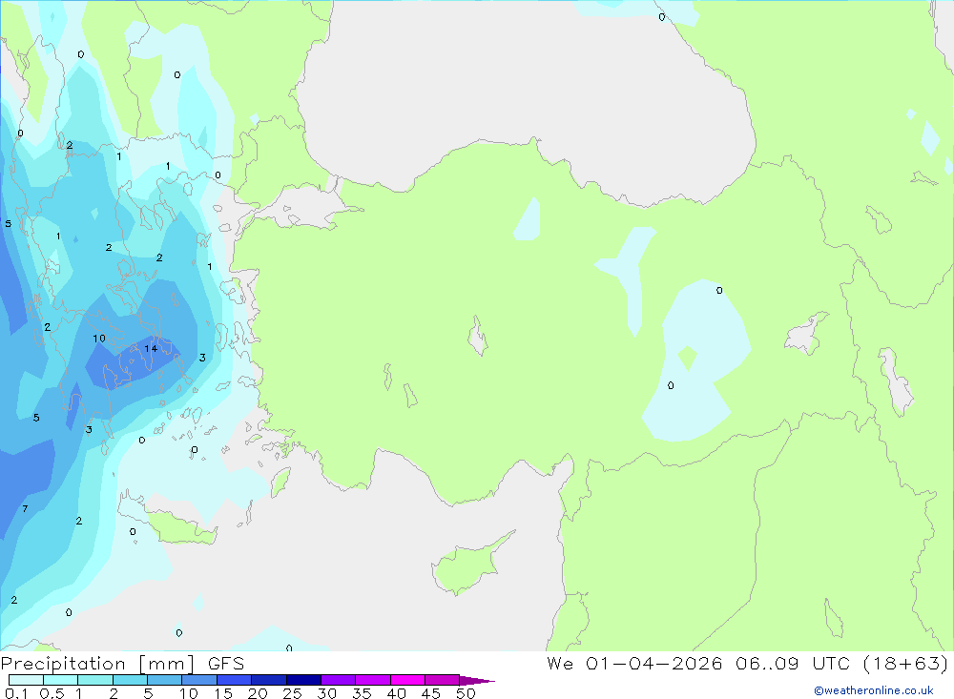954x699 pixels.
Task: Pick the 10–15 mm legend color swatch
Action: click(x=199, y=680)
